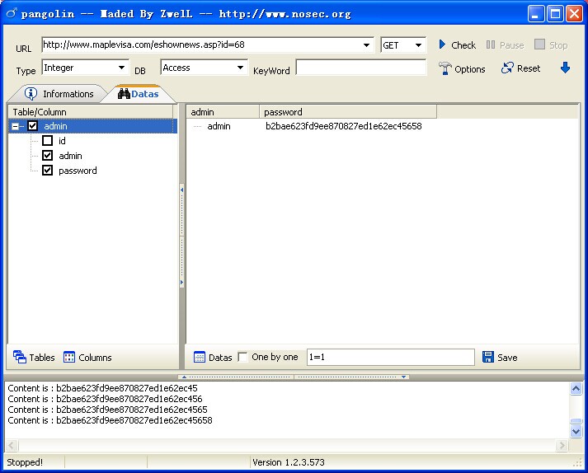Click the pangolin title bar app icon

[x=12, y=13]
